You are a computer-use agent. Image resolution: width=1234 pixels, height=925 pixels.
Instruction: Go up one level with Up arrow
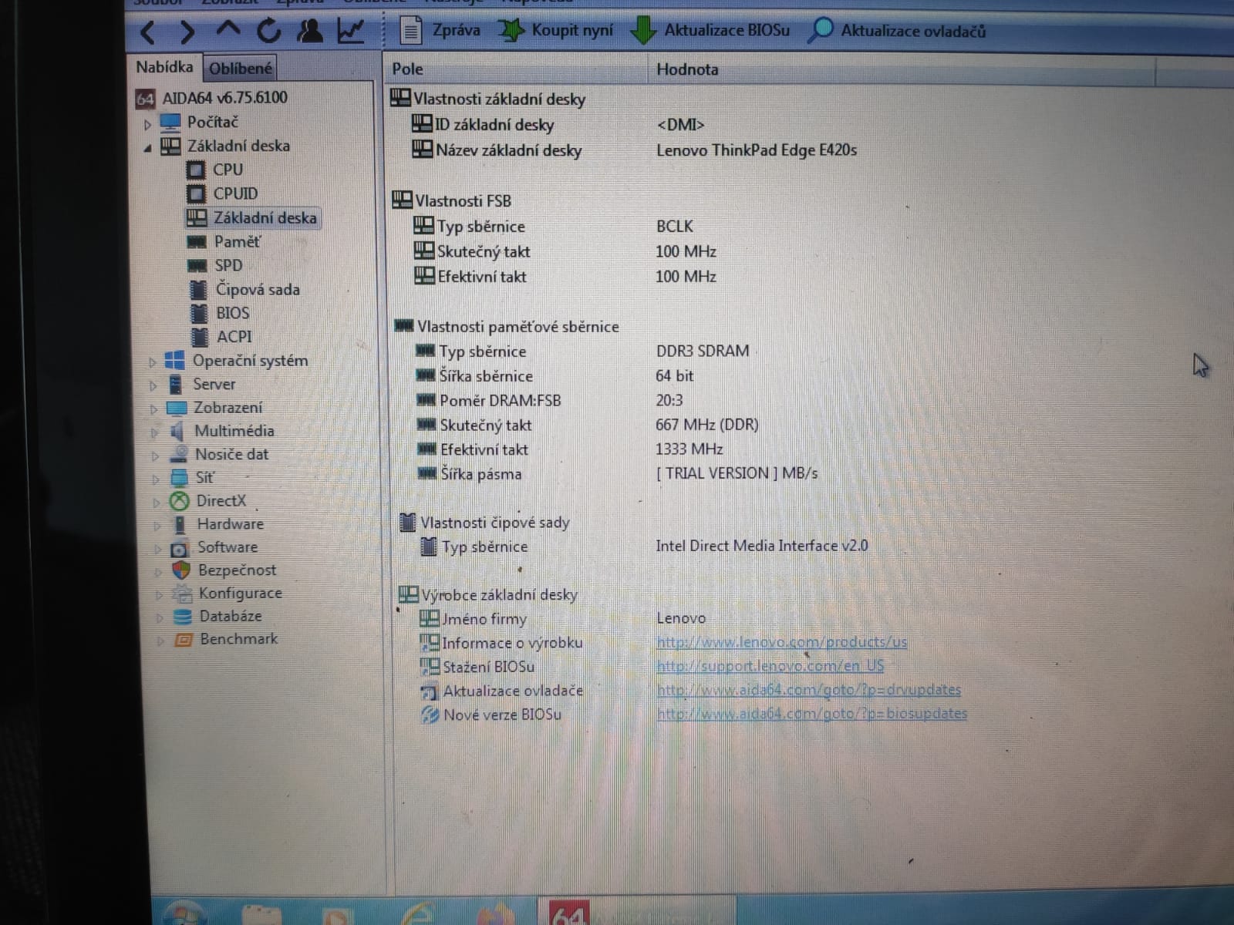pos(228,30)
